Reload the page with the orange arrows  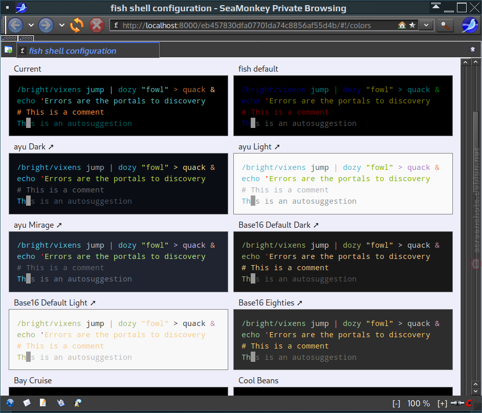pos(77,25)
